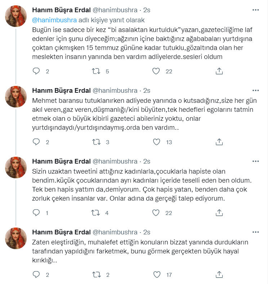Share the Mehmet baransu tweet

(x=219, y=142)
